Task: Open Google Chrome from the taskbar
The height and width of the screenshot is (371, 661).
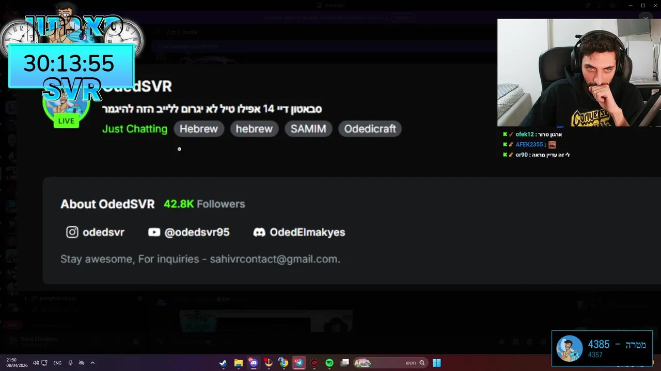Action: pos(284,363)
